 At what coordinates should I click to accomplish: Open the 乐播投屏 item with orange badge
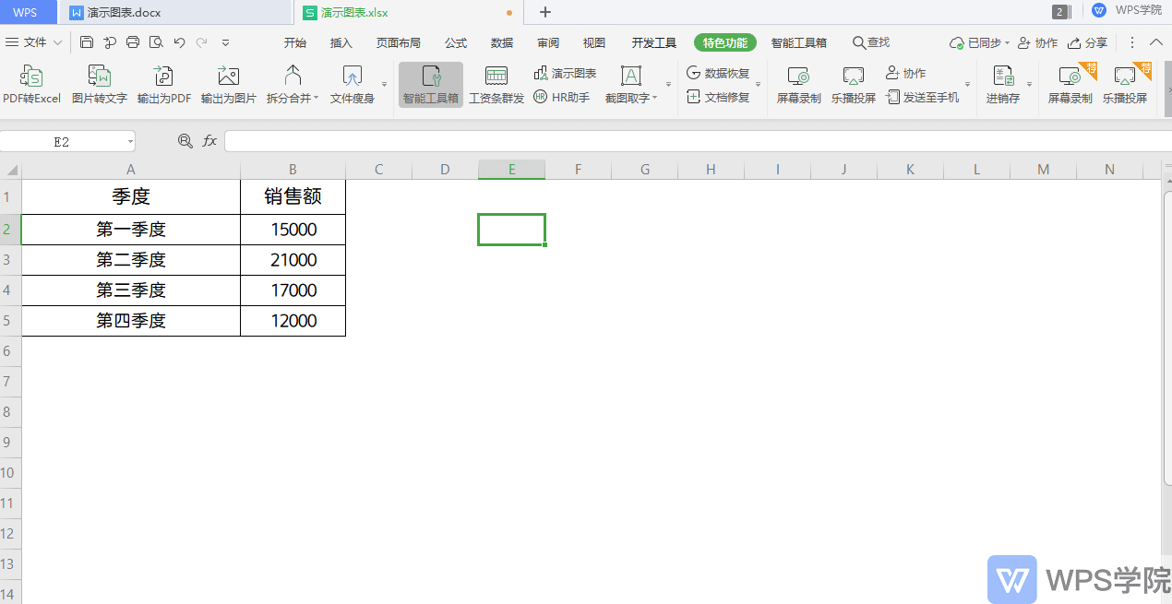click(x=1124, y=85)
